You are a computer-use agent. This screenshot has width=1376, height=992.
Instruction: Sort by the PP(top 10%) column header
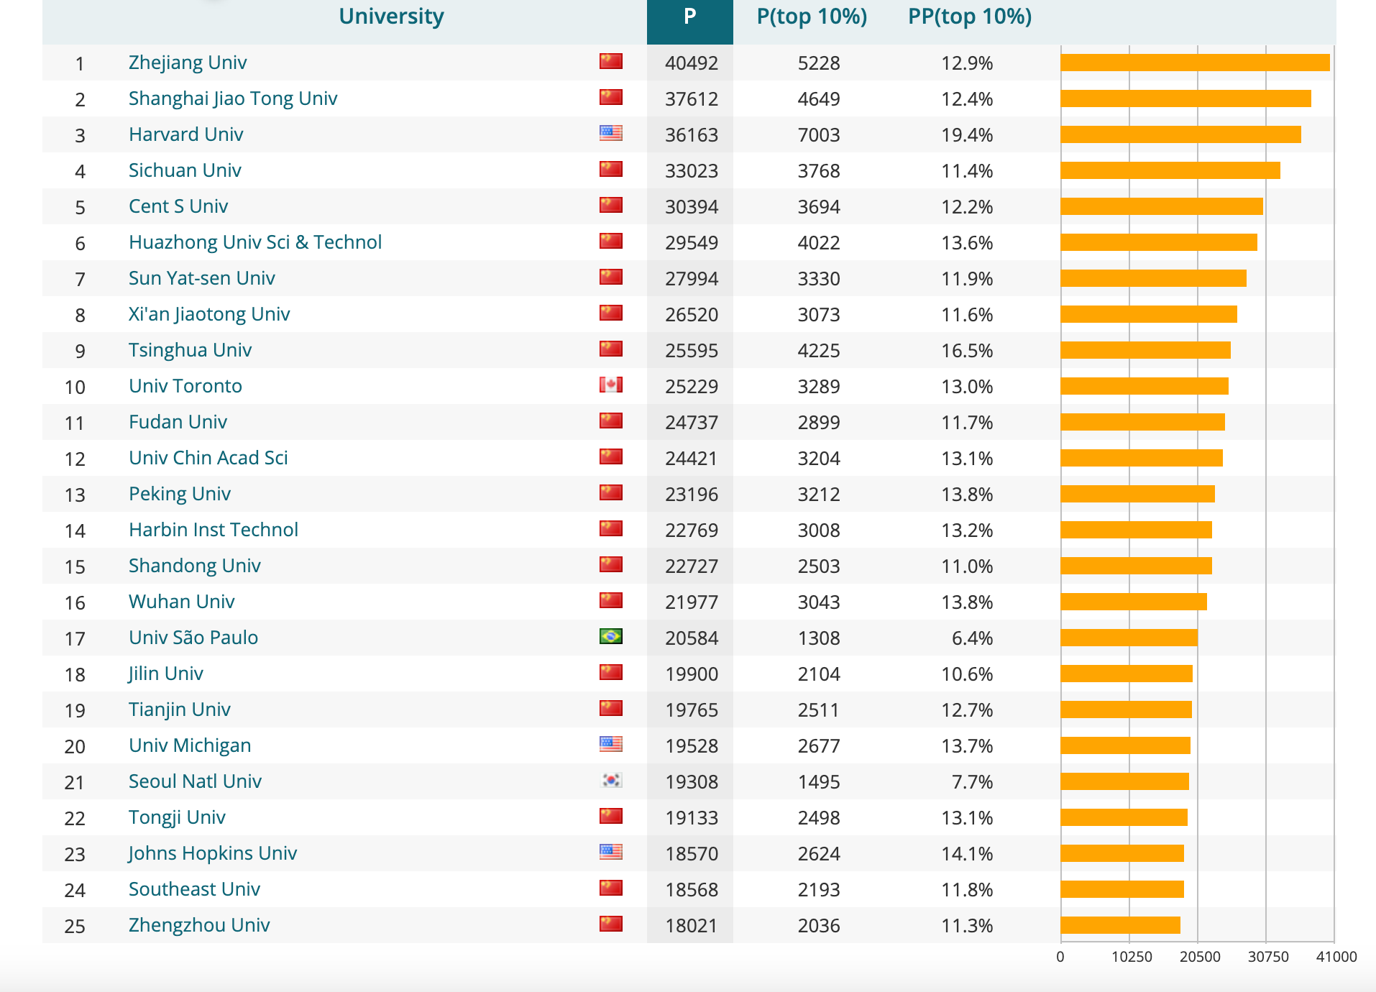coord(969,17)
